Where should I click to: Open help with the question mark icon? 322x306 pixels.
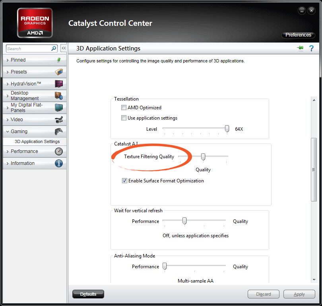coord(311,48)
